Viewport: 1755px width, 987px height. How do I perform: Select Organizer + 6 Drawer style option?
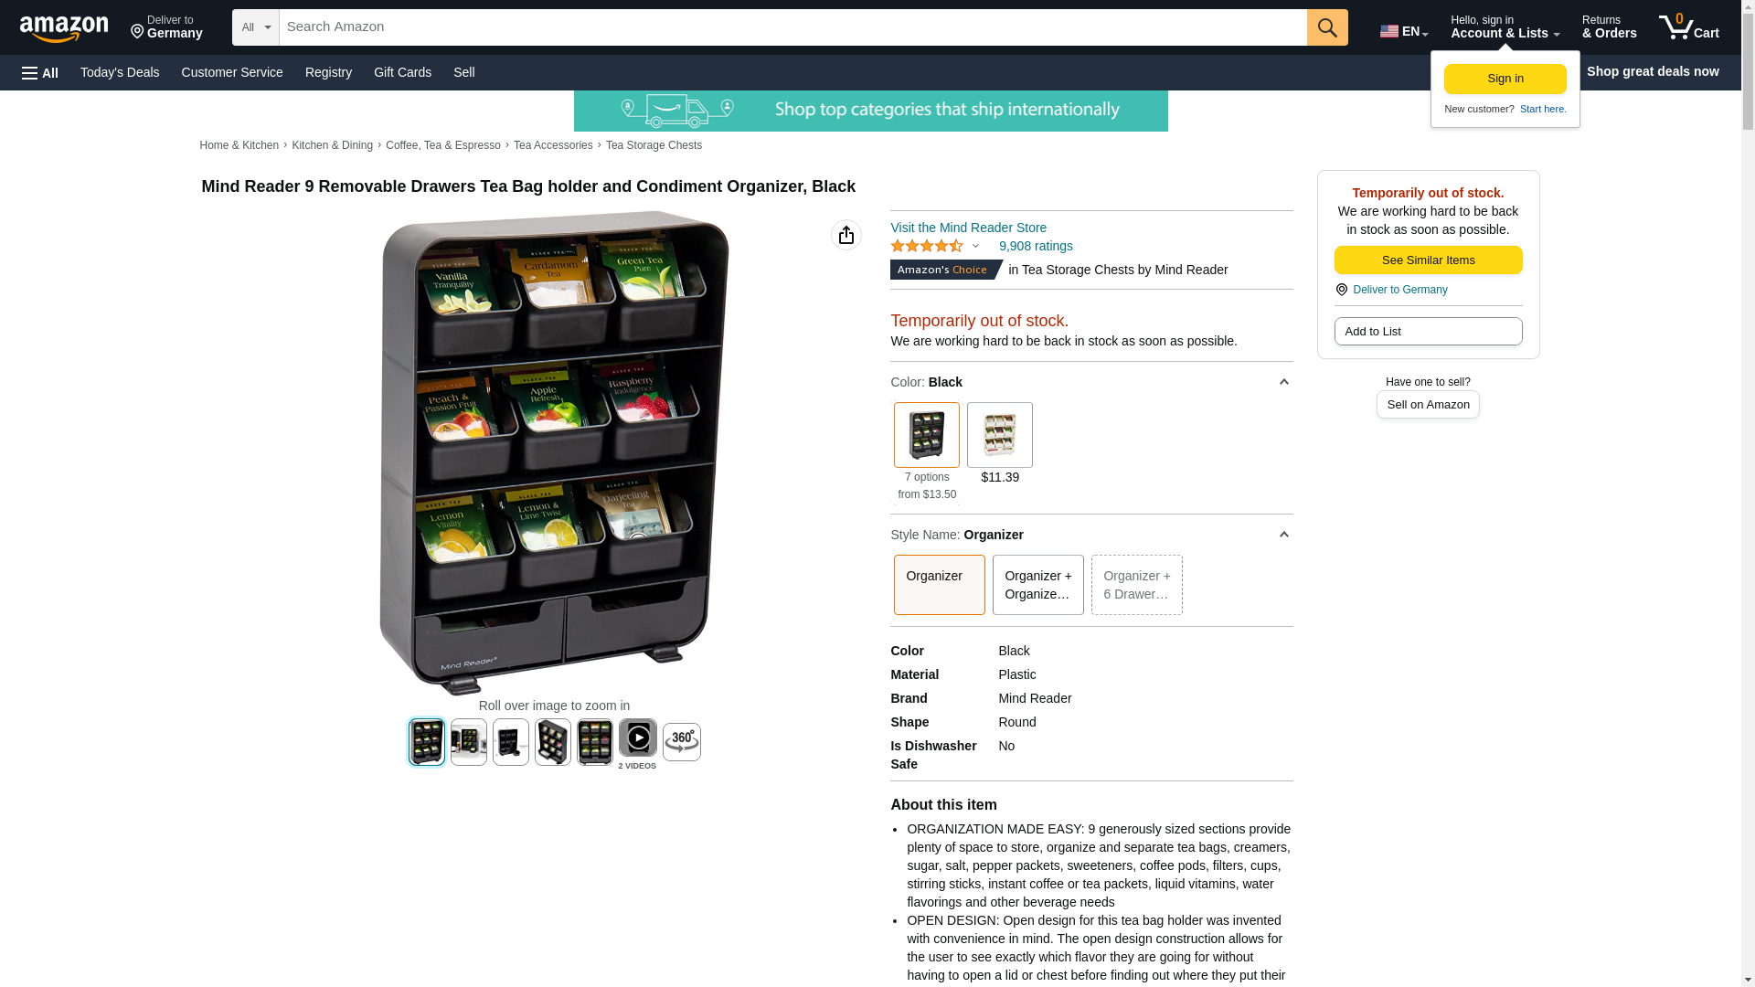(1137, 585)
